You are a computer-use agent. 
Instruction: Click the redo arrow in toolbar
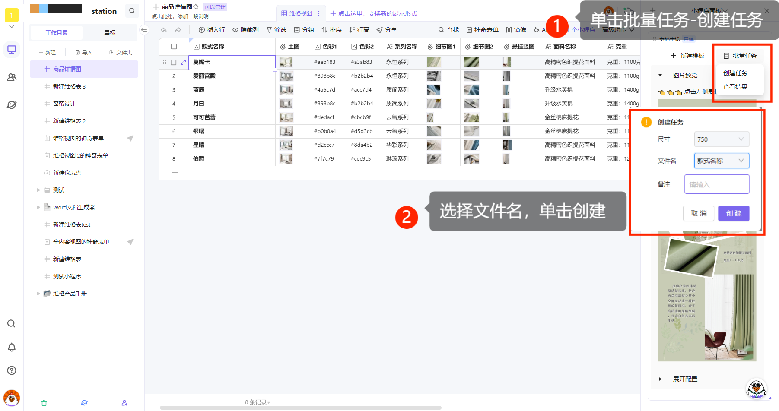(x=178, y=30)
